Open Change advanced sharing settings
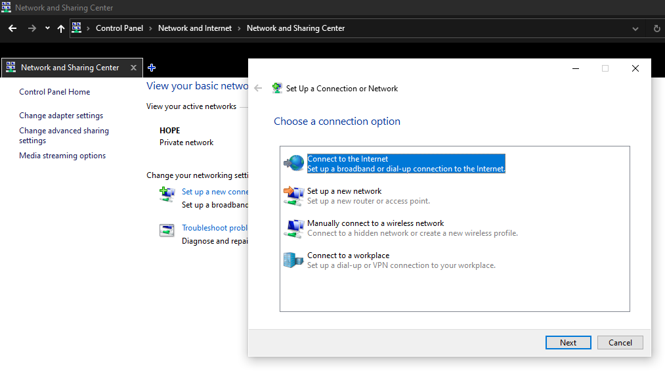 [64, 135]
